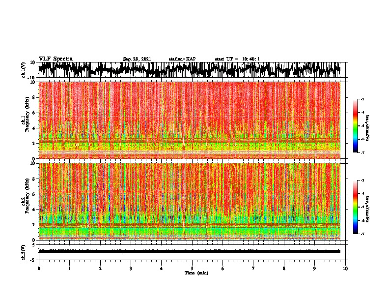Click the "start UT = 10:40:1" text
Viewport: 389px width, 301px height.
(x=237, y=59)
